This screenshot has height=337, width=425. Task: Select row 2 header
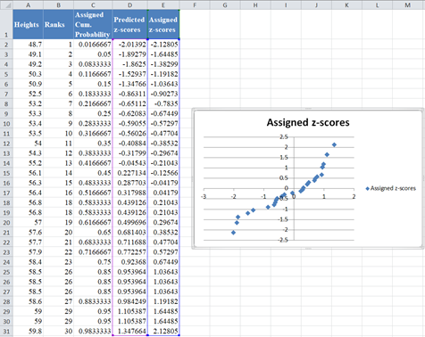(6, 45)
